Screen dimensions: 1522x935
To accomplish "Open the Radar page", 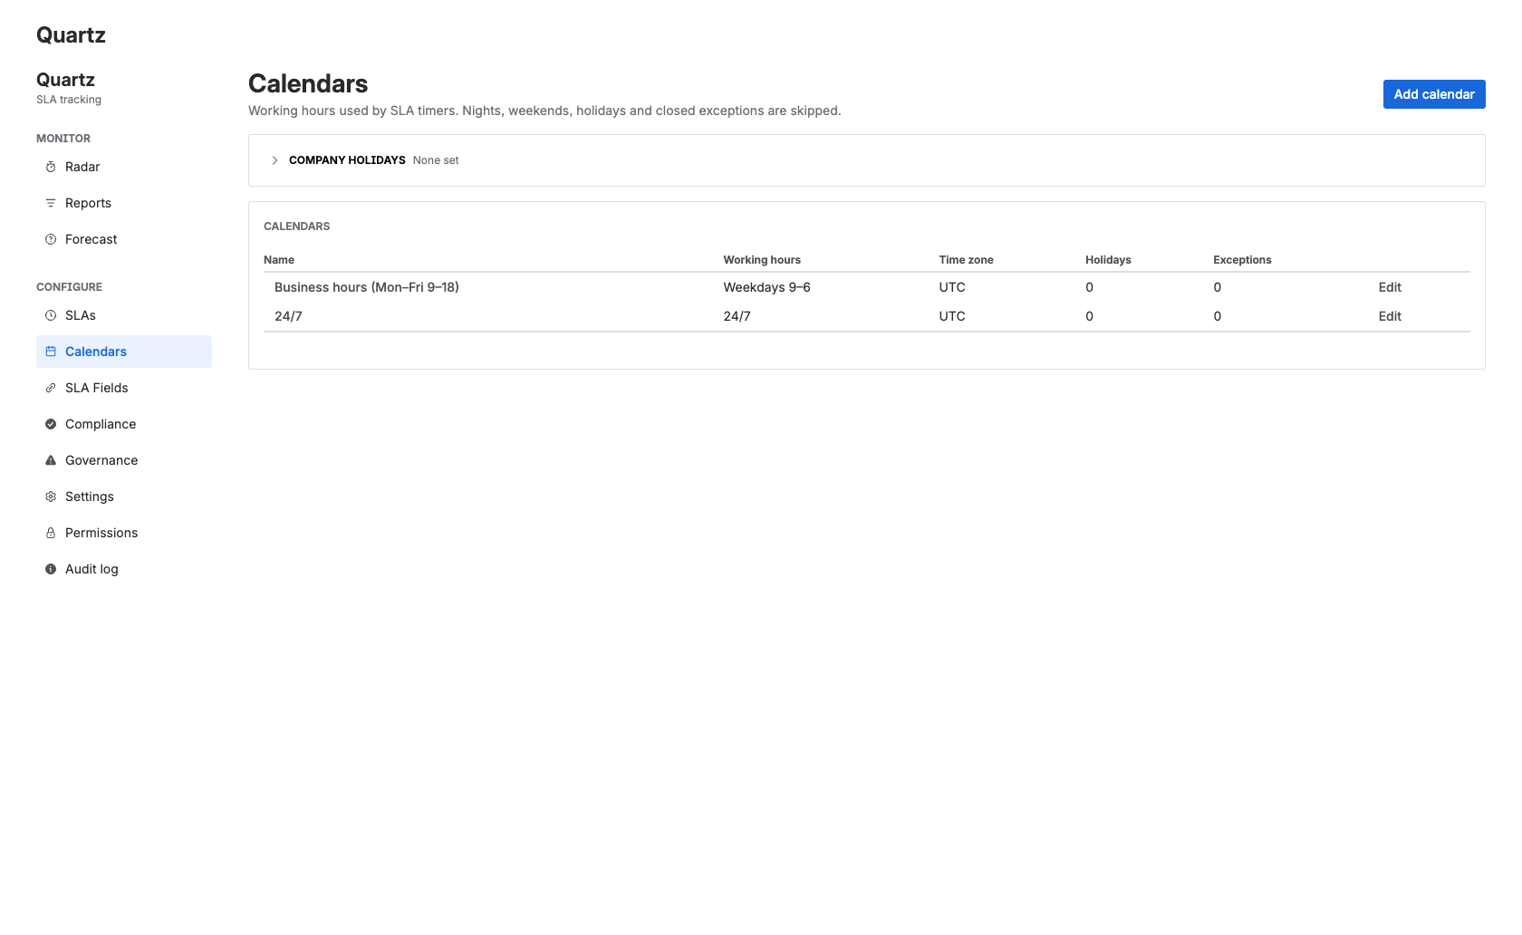I will [x=124, y=167].
